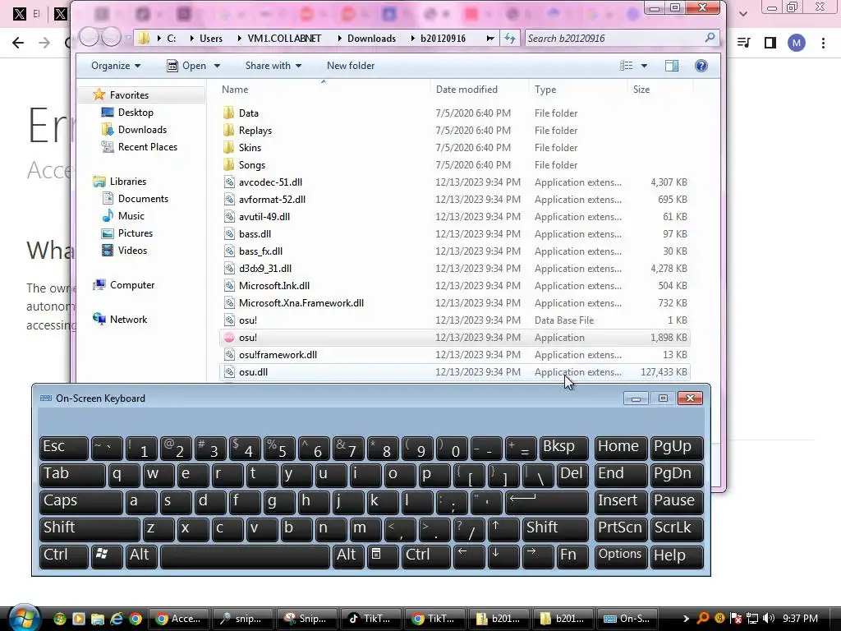
Task: Select Videos library in sidebar
Action: (132, 251)
